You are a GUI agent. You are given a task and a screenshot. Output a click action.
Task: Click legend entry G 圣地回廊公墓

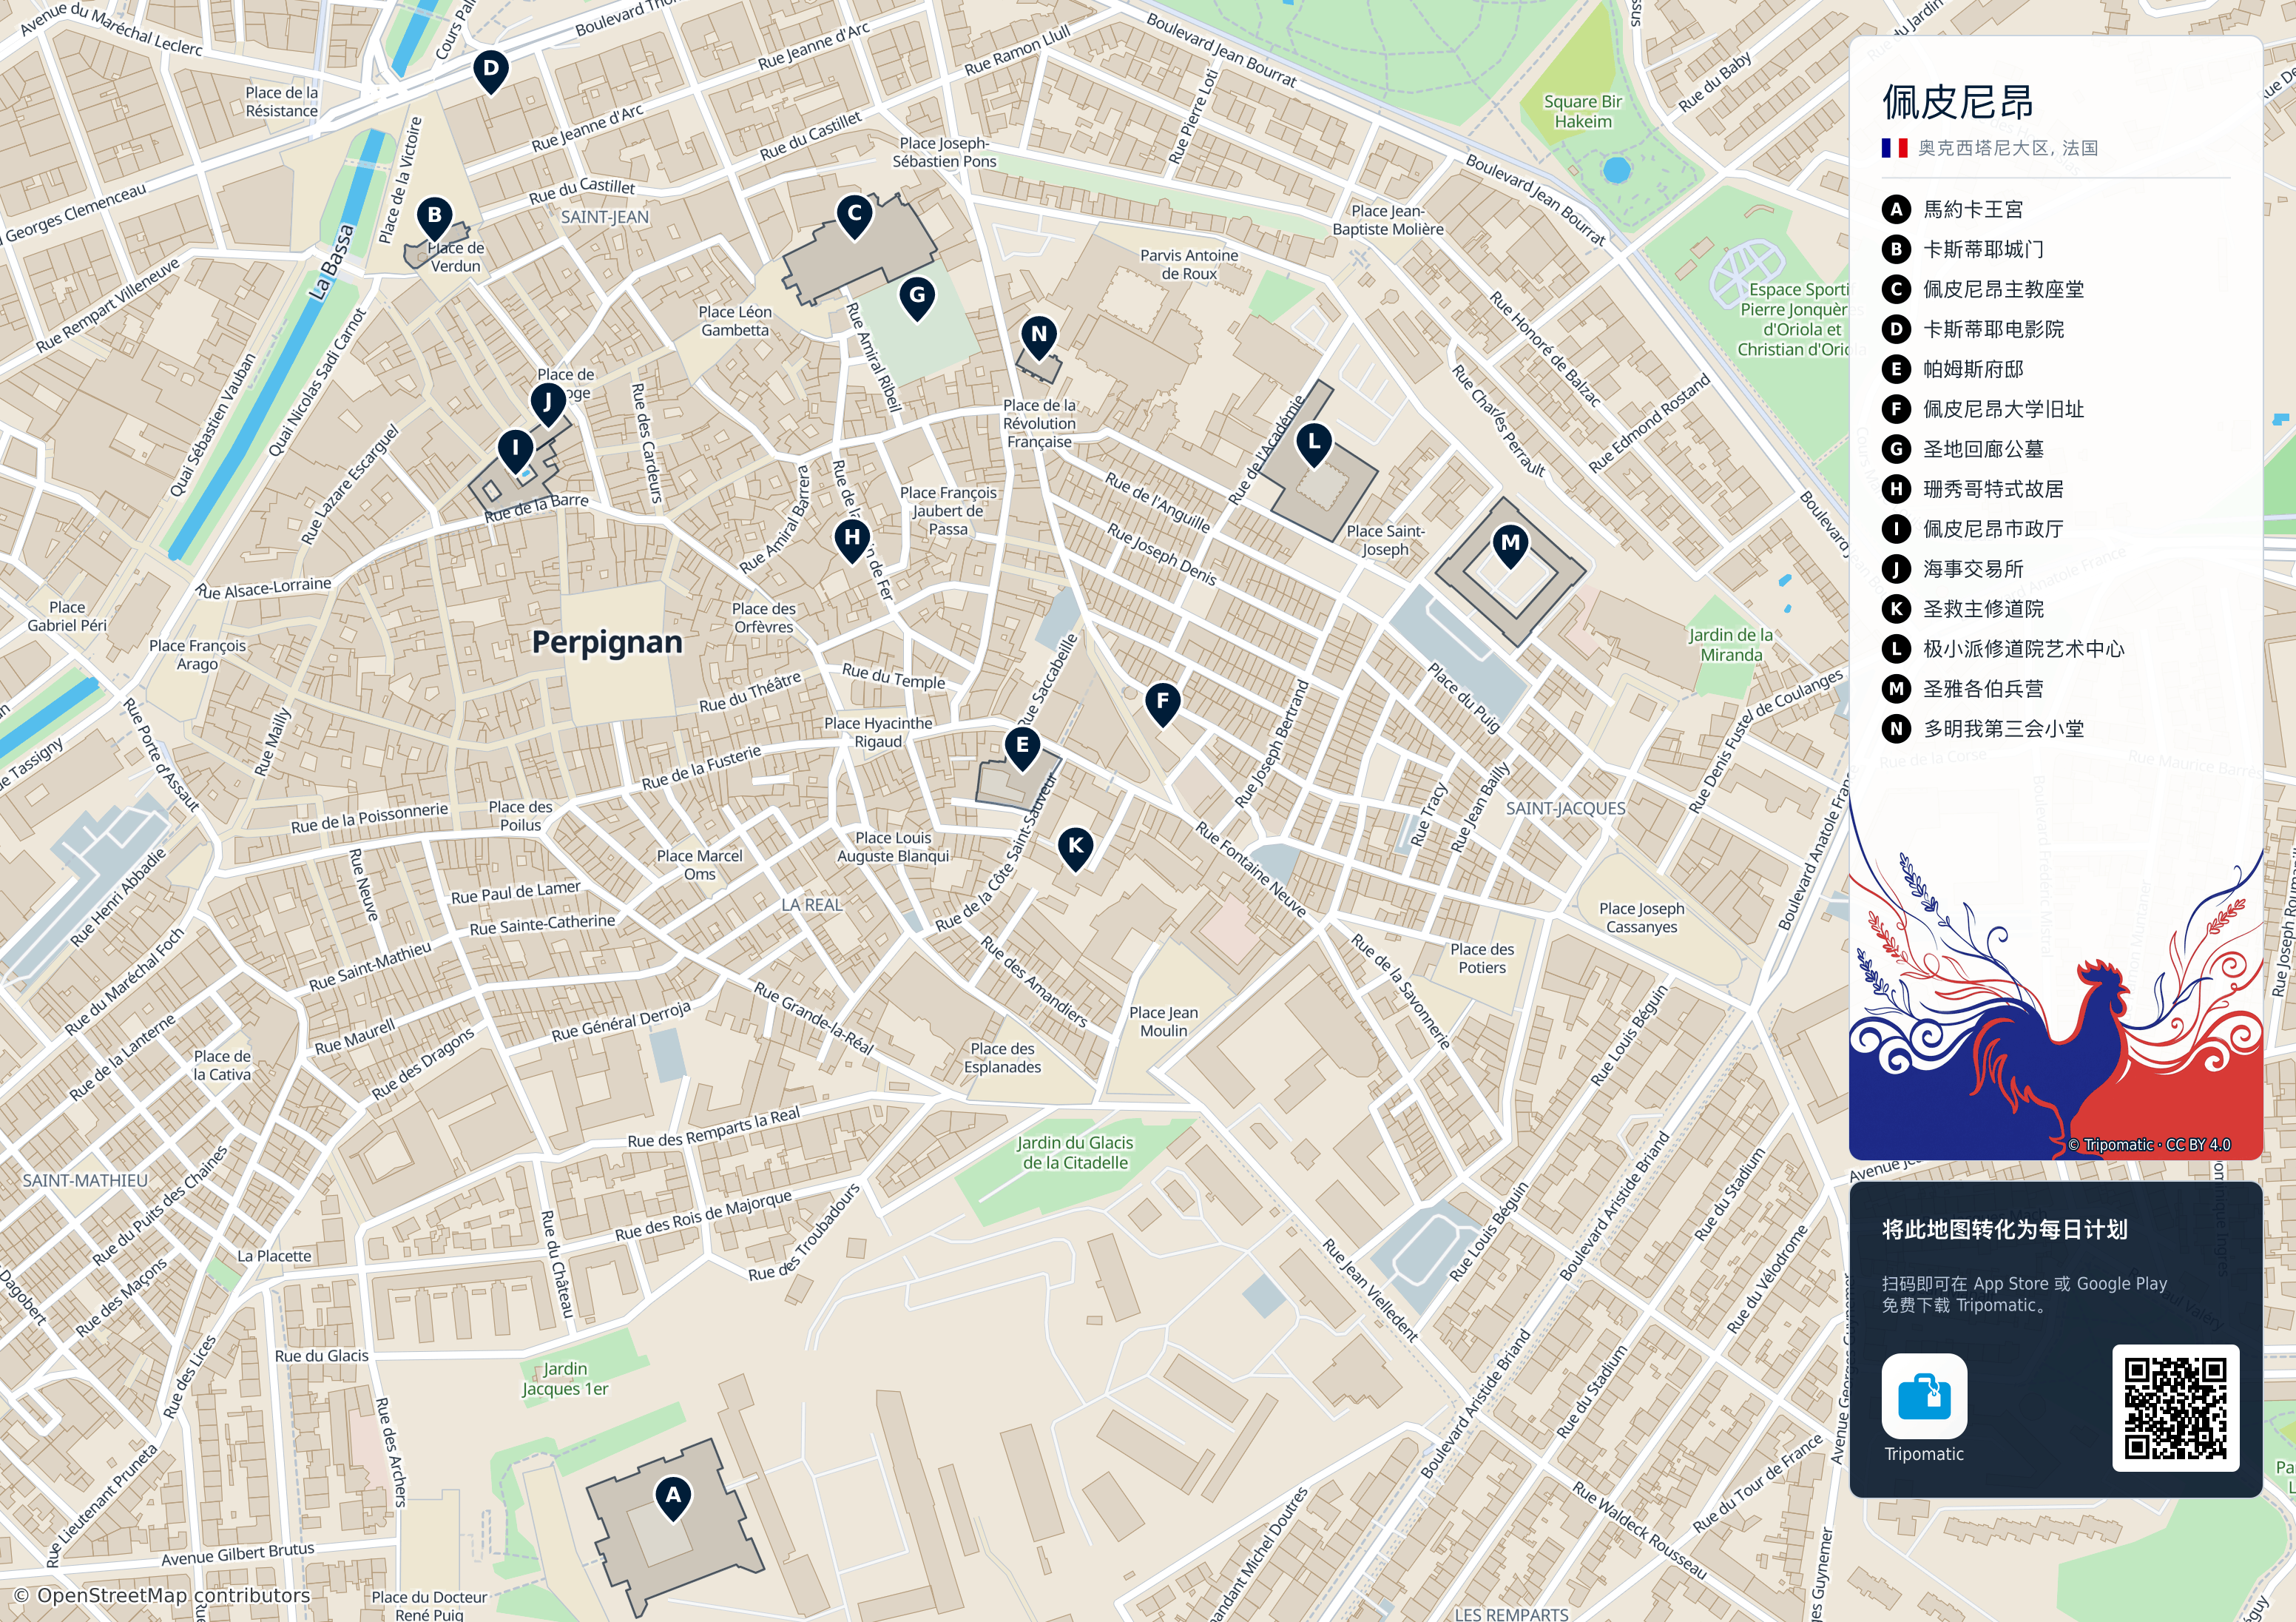coord(1963,449)
